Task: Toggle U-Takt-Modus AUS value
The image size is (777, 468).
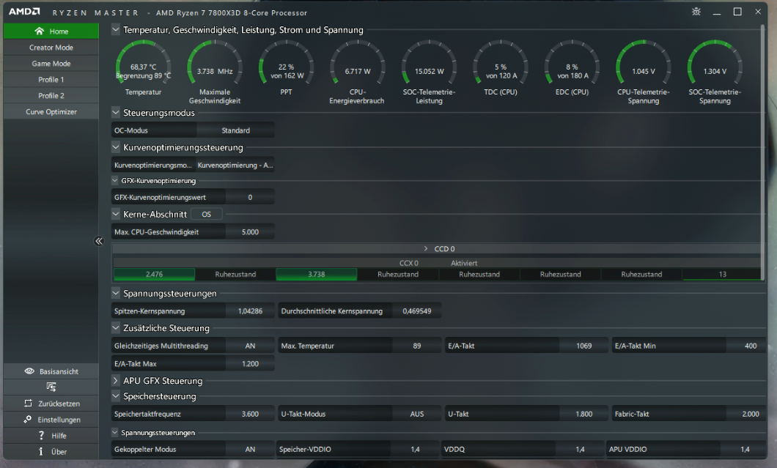Action: (417, 414)
